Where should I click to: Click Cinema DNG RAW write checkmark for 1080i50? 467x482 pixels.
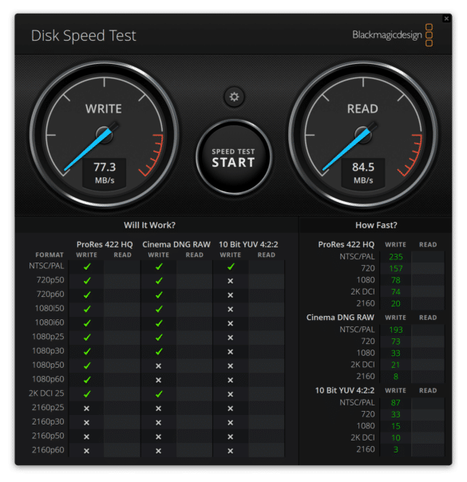(159, 309)
